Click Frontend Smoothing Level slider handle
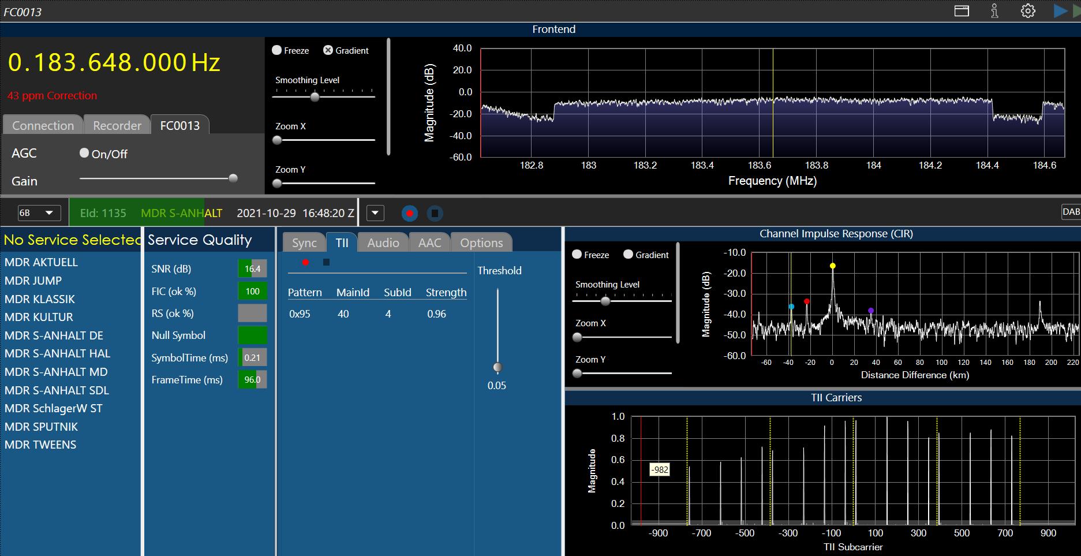Screen dimensions: 1081x556 coord(315,97)
